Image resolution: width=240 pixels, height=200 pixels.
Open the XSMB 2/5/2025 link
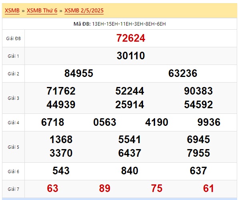(x=84, y=10)
